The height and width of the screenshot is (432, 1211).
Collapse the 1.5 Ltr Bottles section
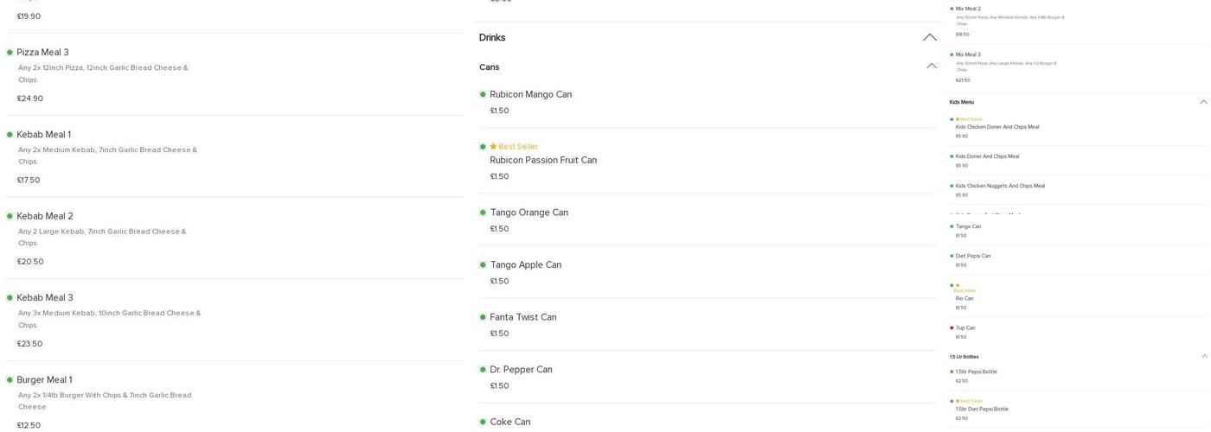[1204, 356]
